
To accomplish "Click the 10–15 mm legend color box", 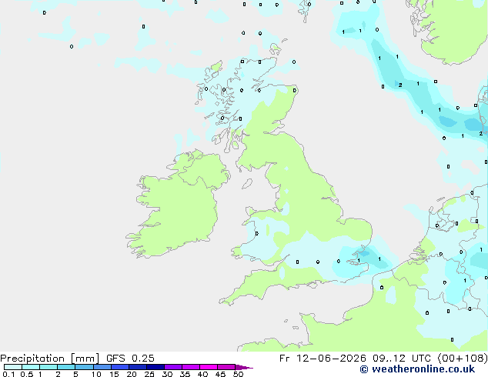I will [x=102, y=367].
